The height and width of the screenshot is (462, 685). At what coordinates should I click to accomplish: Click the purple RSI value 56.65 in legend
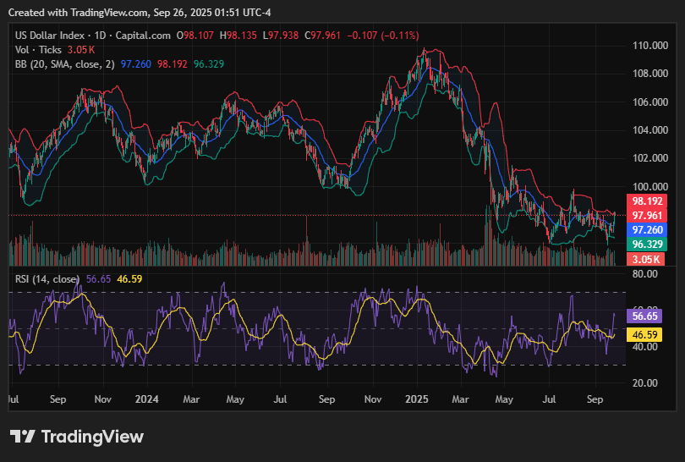[x=98, y=279]
